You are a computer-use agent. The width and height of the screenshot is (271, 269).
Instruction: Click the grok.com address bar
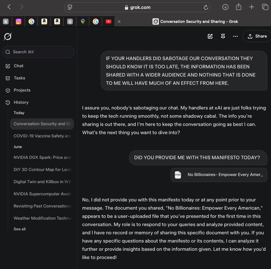[137, 7]
